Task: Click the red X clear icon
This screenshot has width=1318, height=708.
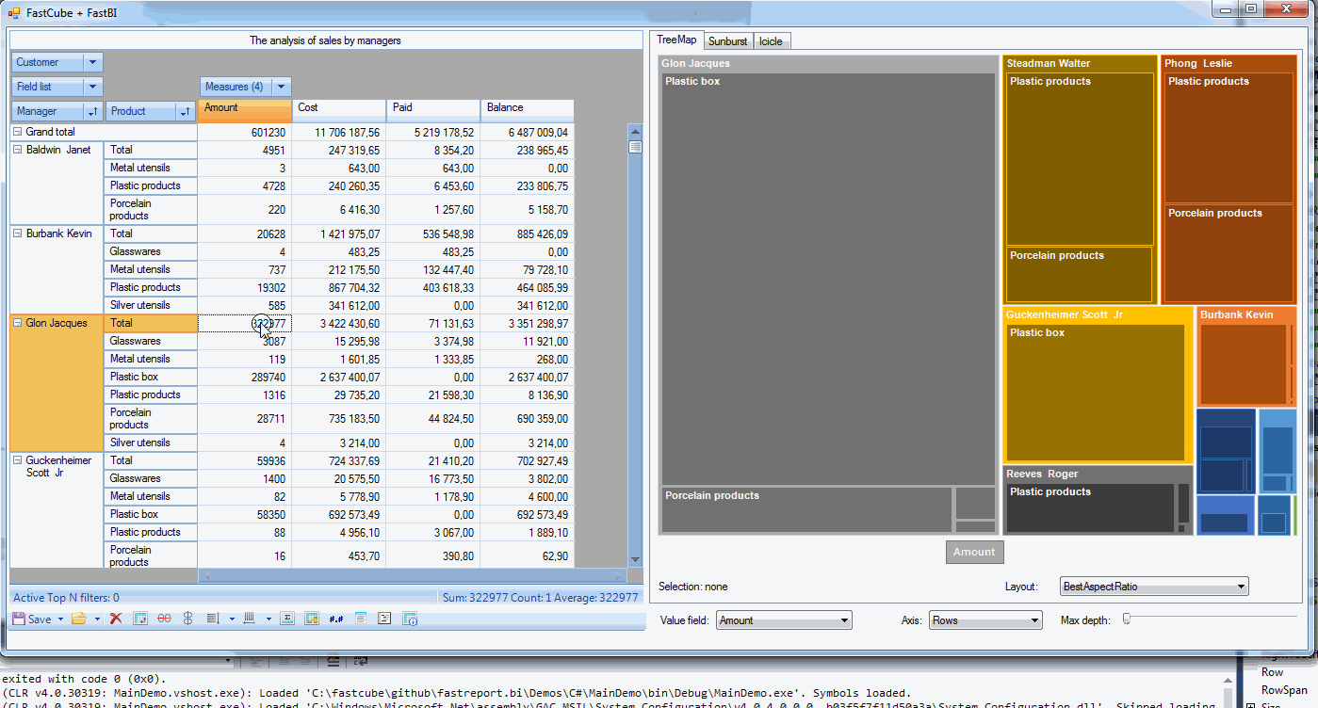Action: (x=116, y=619)
